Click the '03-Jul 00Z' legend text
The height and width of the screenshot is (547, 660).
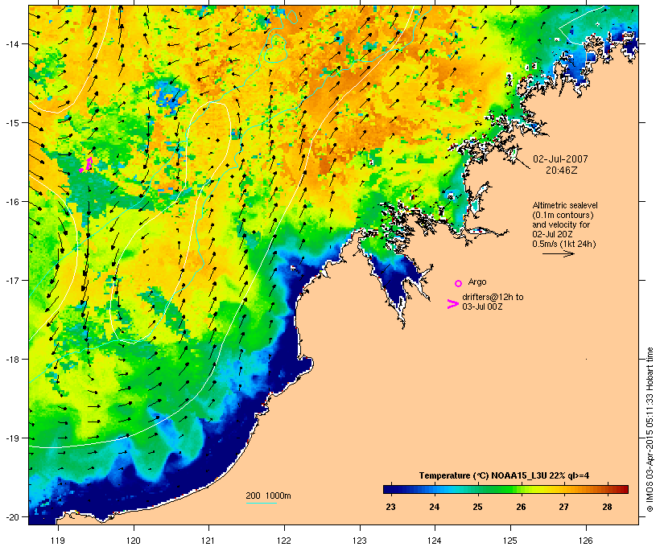(x=482, y=306)
